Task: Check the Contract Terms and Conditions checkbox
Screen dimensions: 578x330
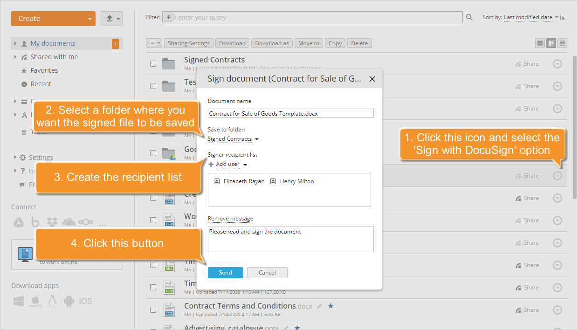Action: (x=153, y=309)
